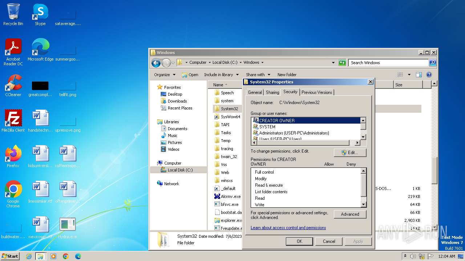Select the Hydra.exe desktop file
This screenshot has width=465, height=261.
(68, 228)
